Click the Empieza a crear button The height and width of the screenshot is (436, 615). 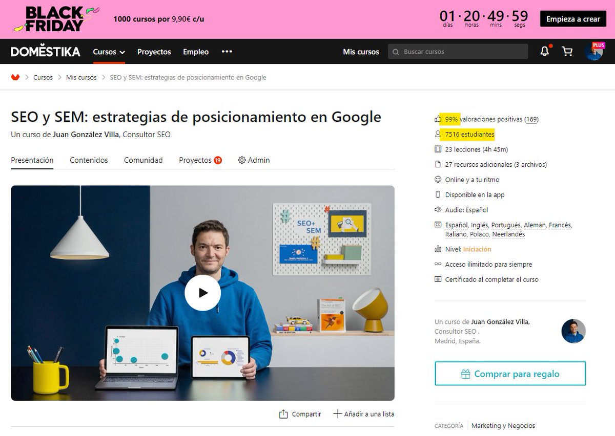573,19
